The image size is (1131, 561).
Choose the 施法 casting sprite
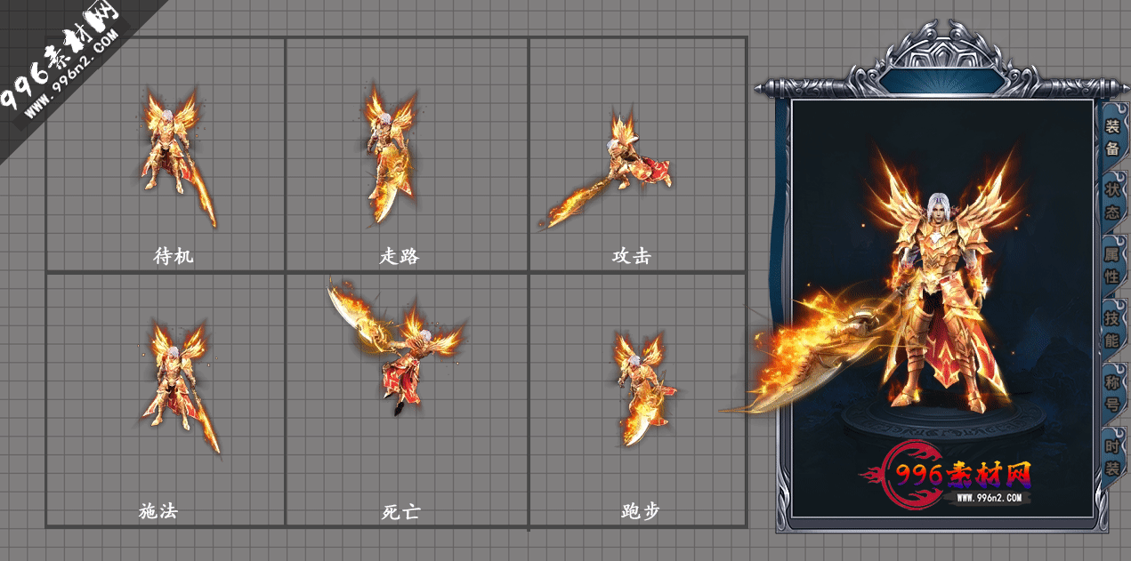point(179,388)
